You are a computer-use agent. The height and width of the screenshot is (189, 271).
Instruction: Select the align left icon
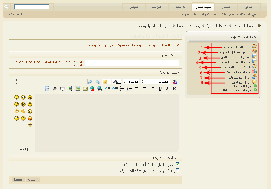(x=137, y=88)
